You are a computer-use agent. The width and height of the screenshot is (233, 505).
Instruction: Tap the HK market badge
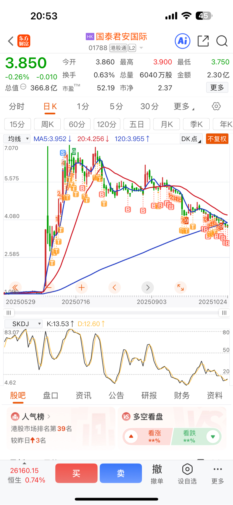(90, 37)
